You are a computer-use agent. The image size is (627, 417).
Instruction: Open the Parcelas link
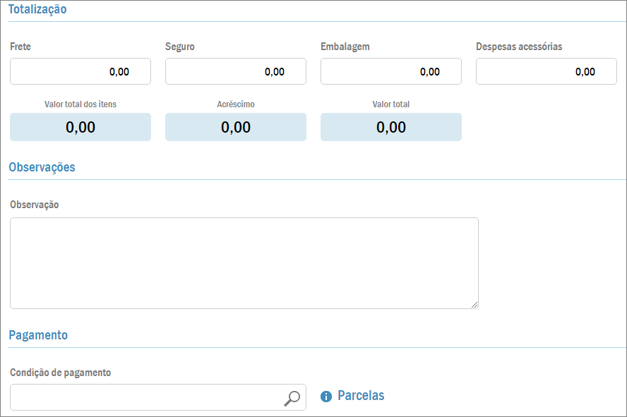tap(361, 396)
